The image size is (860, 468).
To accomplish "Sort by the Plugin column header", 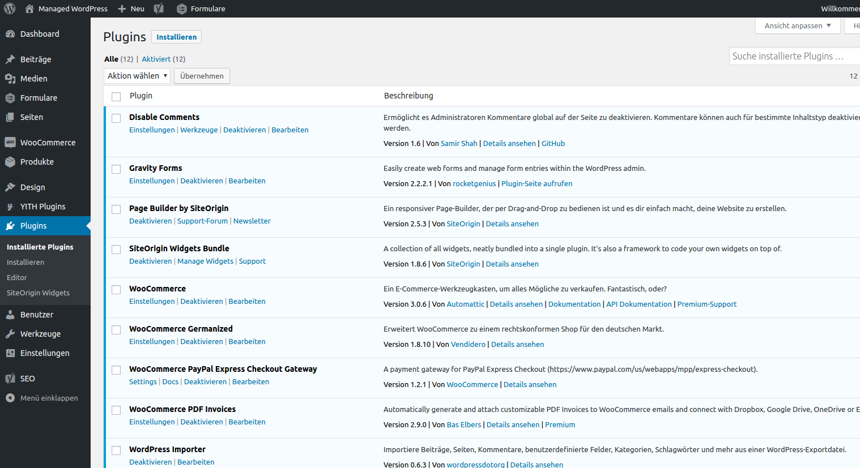I will point(141,96).
